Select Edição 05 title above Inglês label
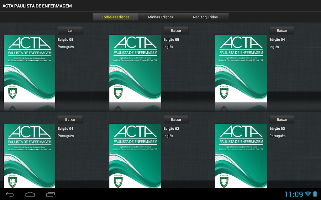The height and width of the screenshot is (200, 321). pos(171,40)
